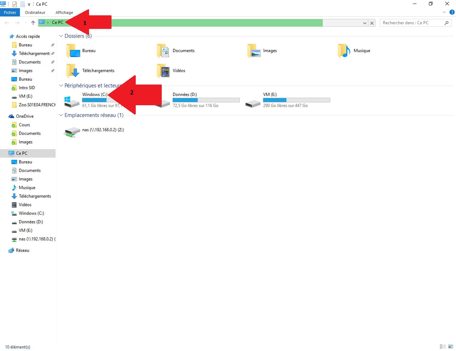Select Intro SID in Accès rapide
Image resolution: width=456 pixels, height=351 pixels.
pos(27,88)
